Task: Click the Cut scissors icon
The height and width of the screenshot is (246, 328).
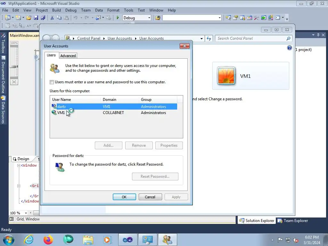Action: (52, 18)
